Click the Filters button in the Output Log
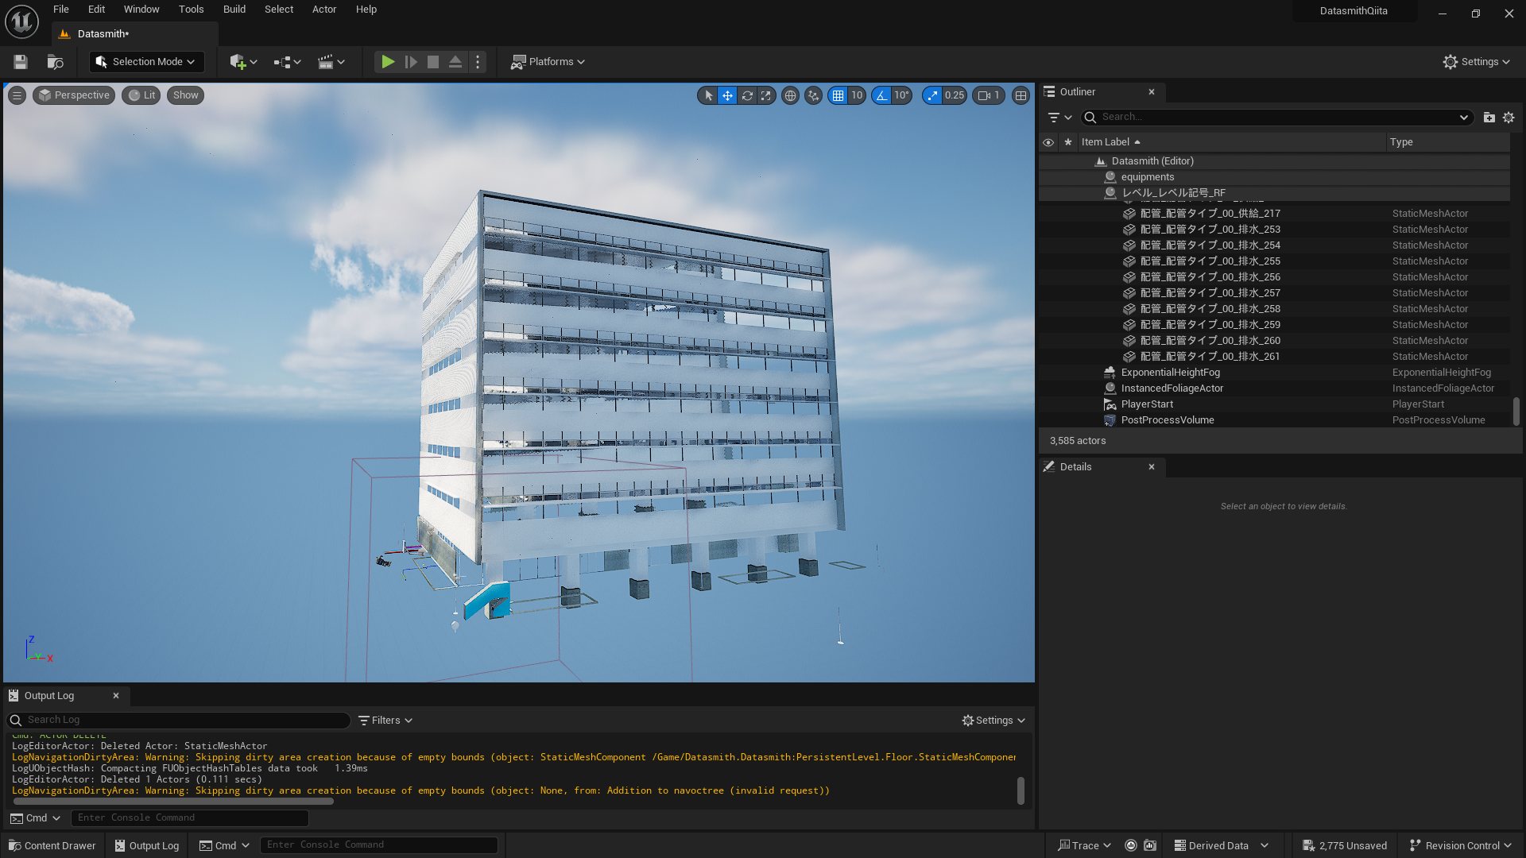The height and width of the screenshot is (858, 1526). click(385, 720)
